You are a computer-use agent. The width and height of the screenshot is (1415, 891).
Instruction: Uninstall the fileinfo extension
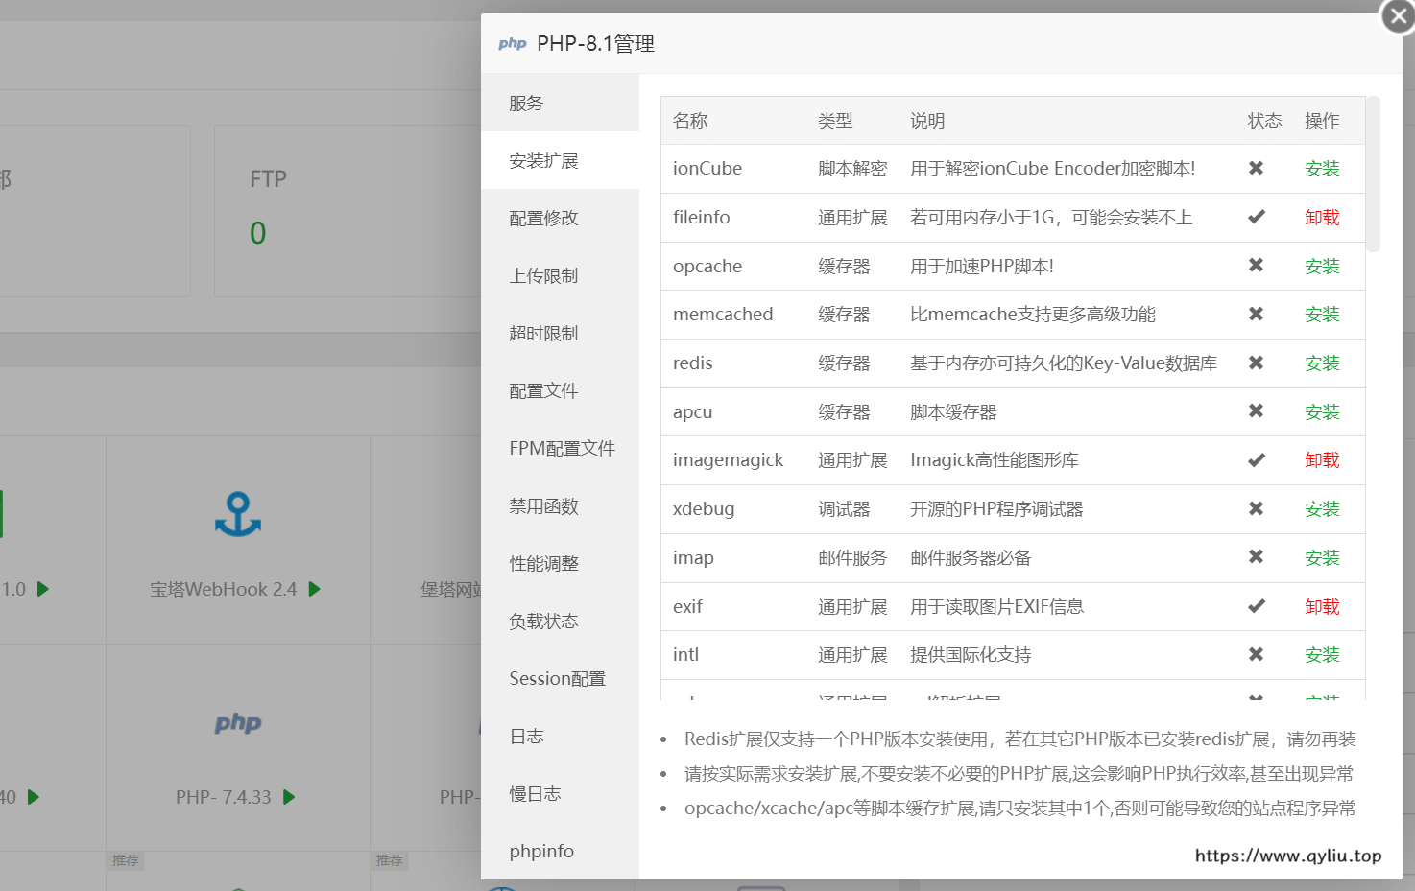pos(1322,218)
